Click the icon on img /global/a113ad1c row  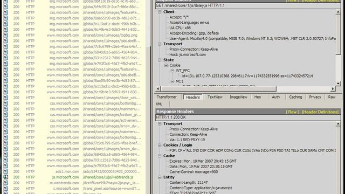click(5, 24)
